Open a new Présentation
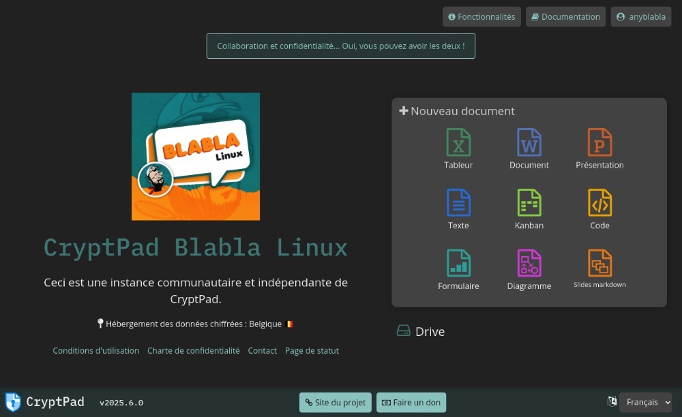682x417 pixels. point(599,149)
